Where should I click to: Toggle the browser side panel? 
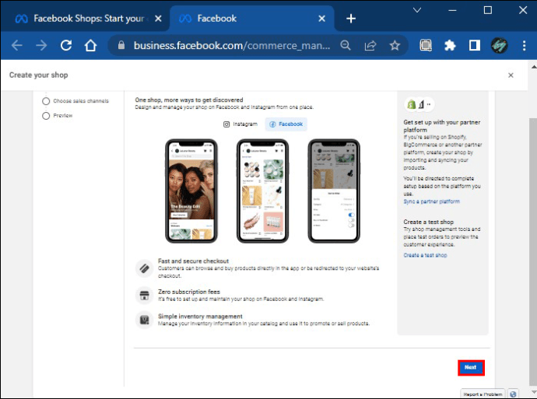[475, 45]
